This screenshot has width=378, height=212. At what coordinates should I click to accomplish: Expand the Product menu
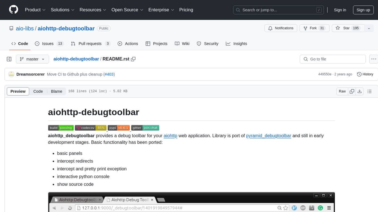tap(35, 10)
